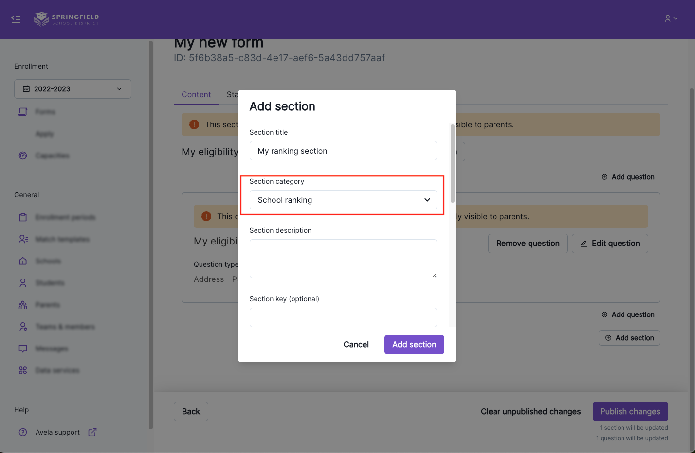Click the chevron beside the user icon

(676, 18)
